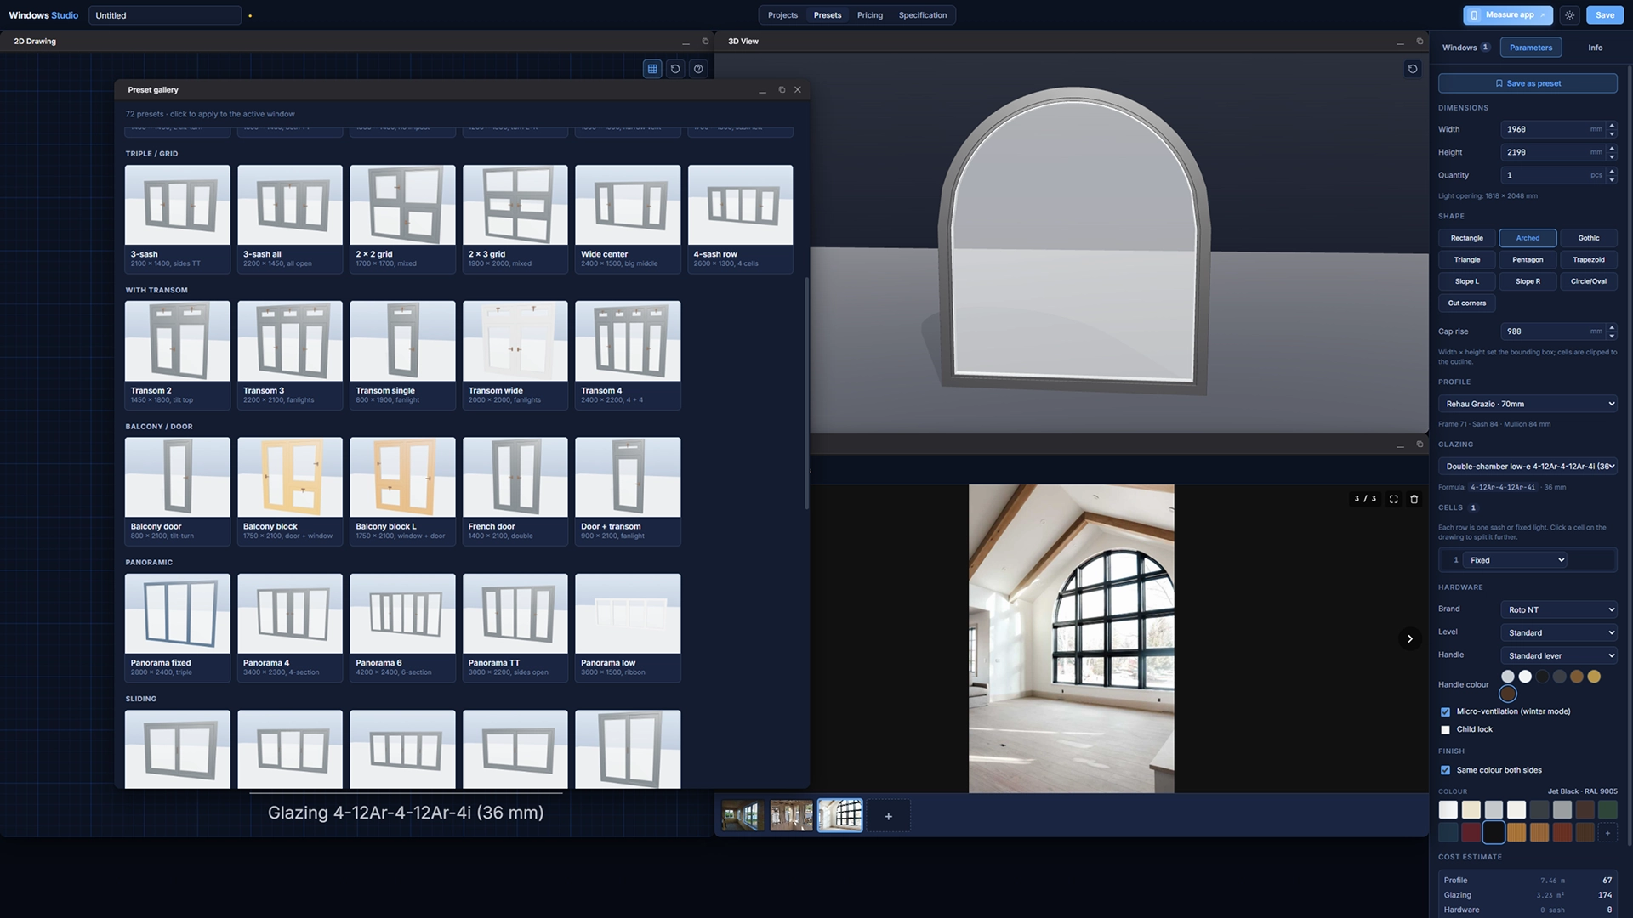The width and height of the screenshot is (1633, 918).
Task: Pick the gold handle colour swatch
Action: click(1594, 677)
